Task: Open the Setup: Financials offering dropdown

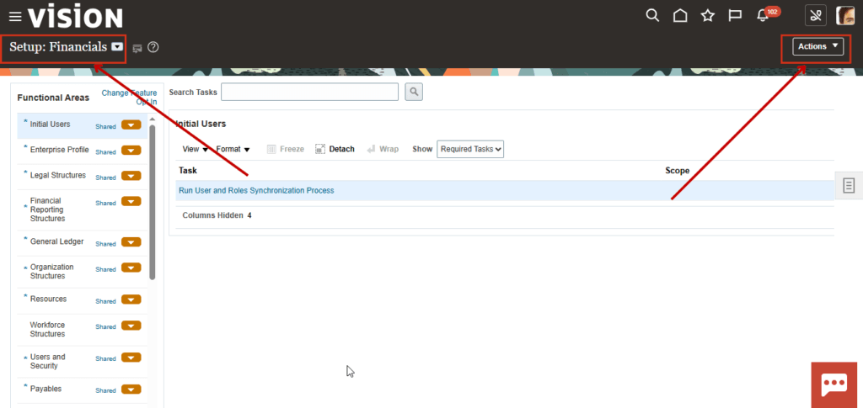Action: click(117, 46)
